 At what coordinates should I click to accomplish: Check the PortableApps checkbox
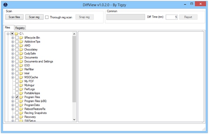[17, 93]
